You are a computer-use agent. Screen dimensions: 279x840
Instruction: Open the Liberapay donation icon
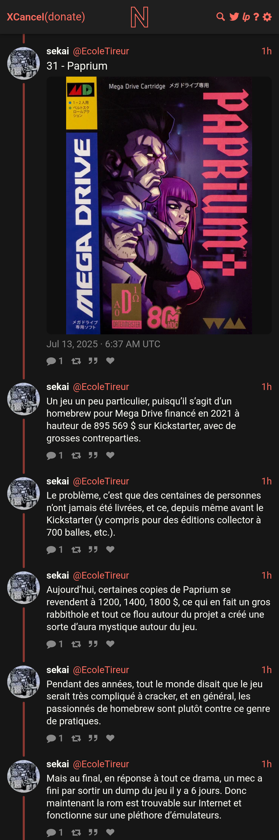pyautogui.click(x=246, y=17)
